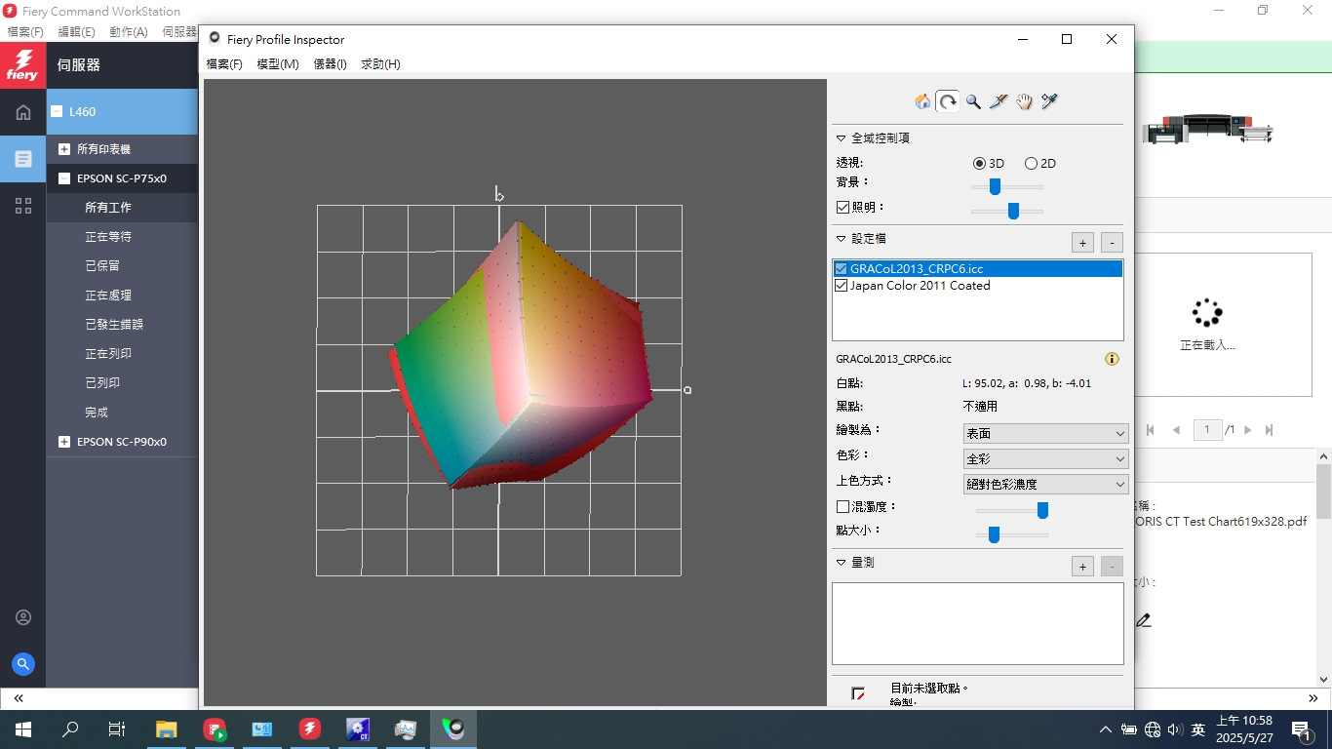Screen dimensions: 1332x749
Task: Uncheck Japan Color 2011 Coated profile
Action: point(842,286)
